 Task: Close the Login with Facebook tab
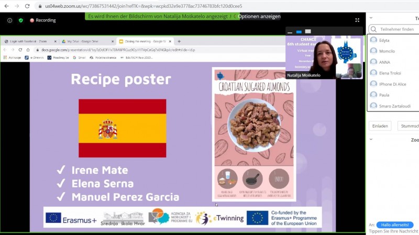pos(56,41)
